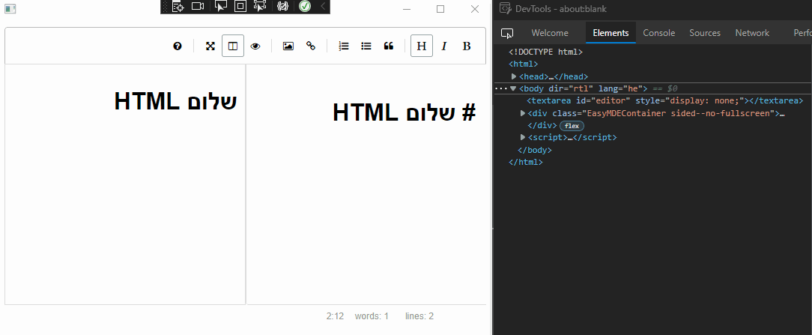The image size is (812, 335).
Task: Toggle track focused element icon in debug toolbar
Action: click(259, 6)
